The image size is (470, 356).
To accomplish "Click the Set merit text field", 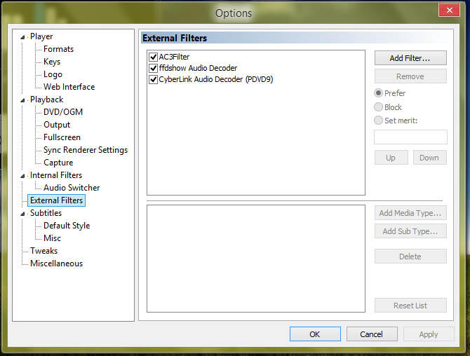I will 410,137.
